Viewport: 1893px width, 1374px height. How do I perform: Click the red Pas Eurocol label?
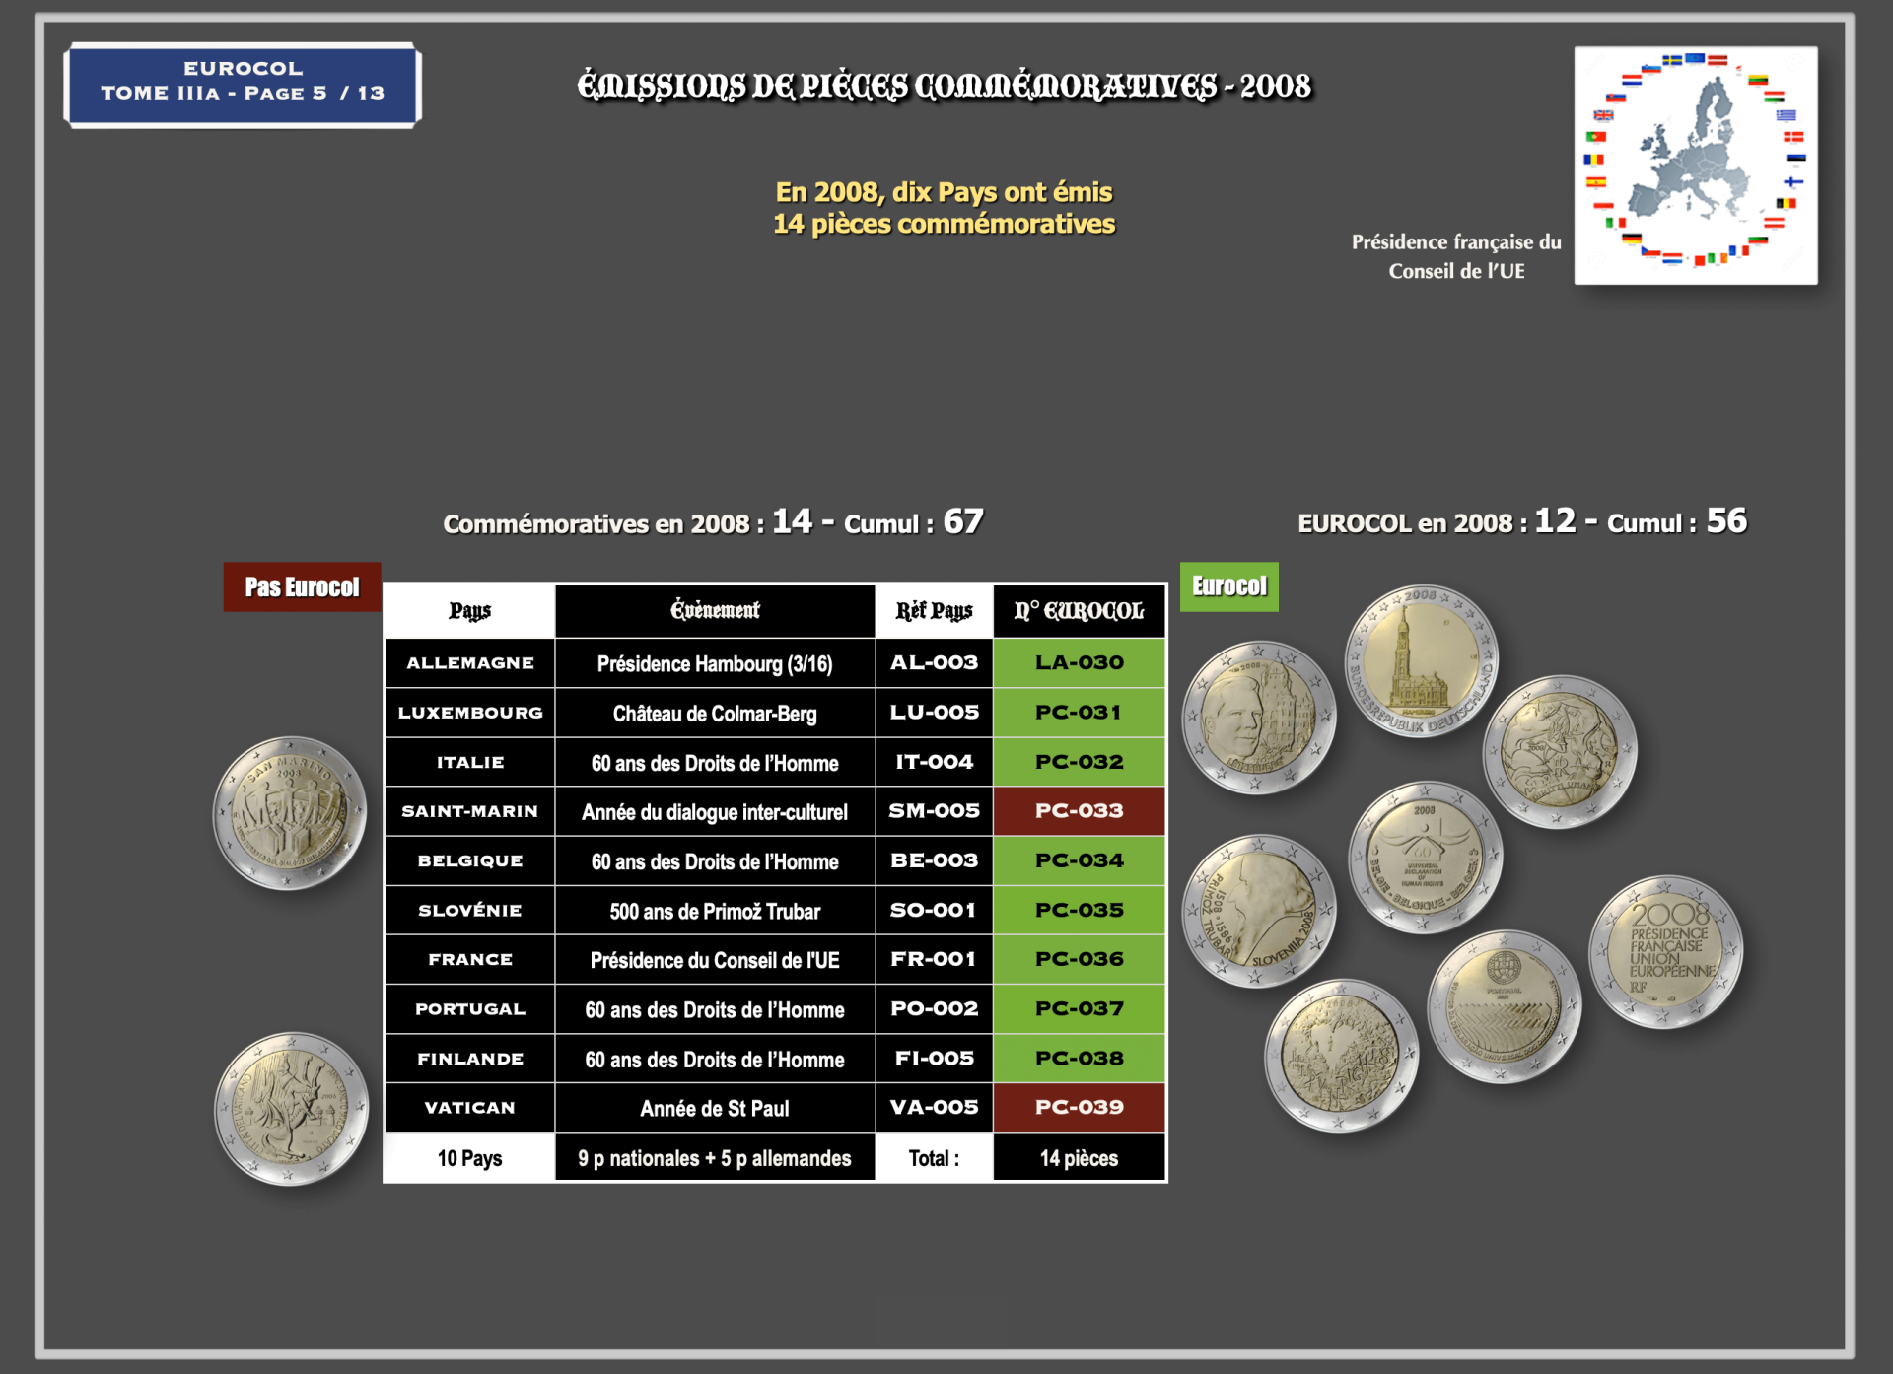pos(302,587)
